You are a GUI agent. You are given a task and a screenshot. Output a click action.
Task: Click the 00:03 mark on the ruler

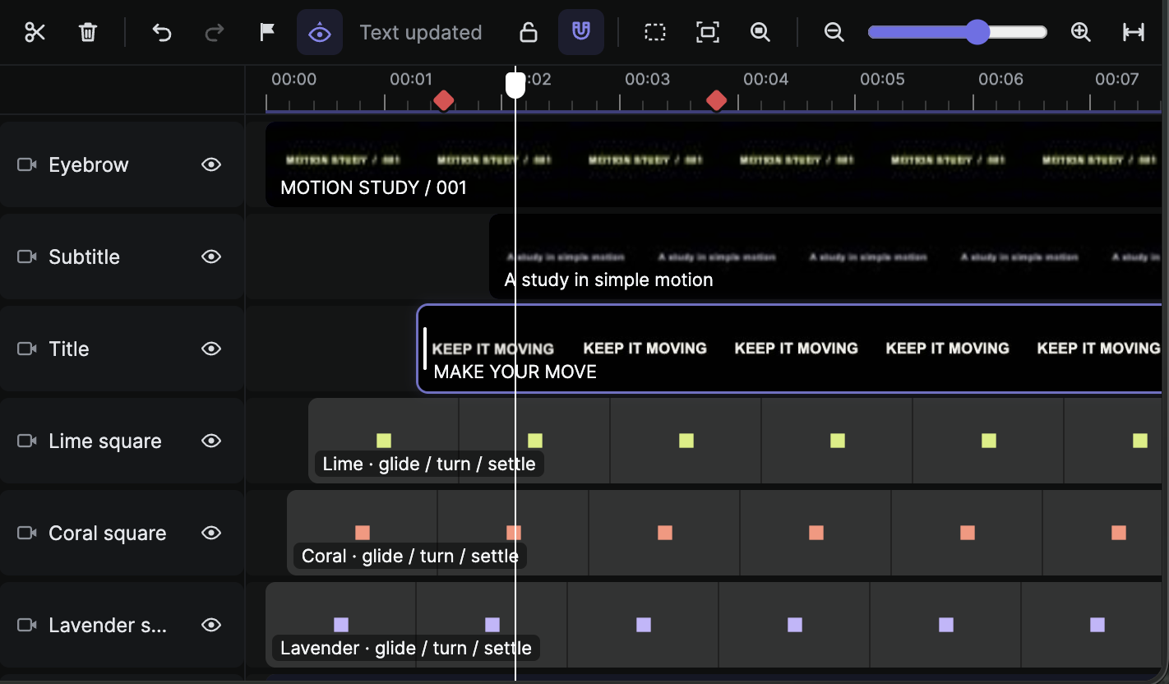[647, 80]
